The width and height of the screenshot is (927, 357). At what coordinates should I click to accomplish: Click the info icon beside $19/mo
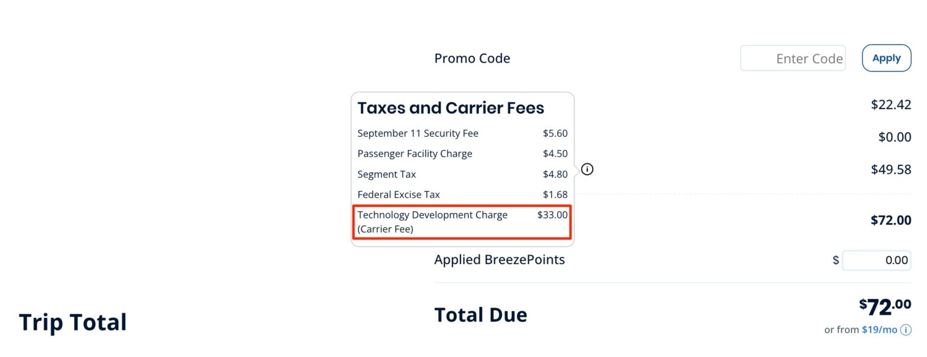pos(905,330)
